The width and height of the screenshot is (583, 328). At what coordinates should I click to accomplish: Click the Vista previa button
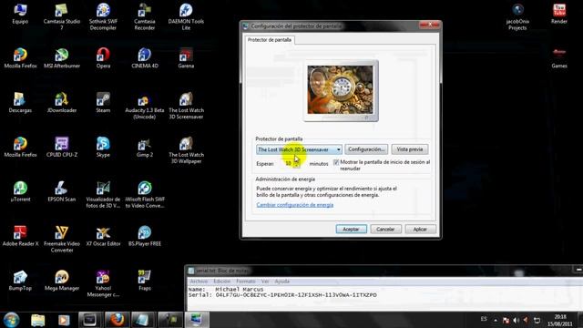click(x=409, y=149)
